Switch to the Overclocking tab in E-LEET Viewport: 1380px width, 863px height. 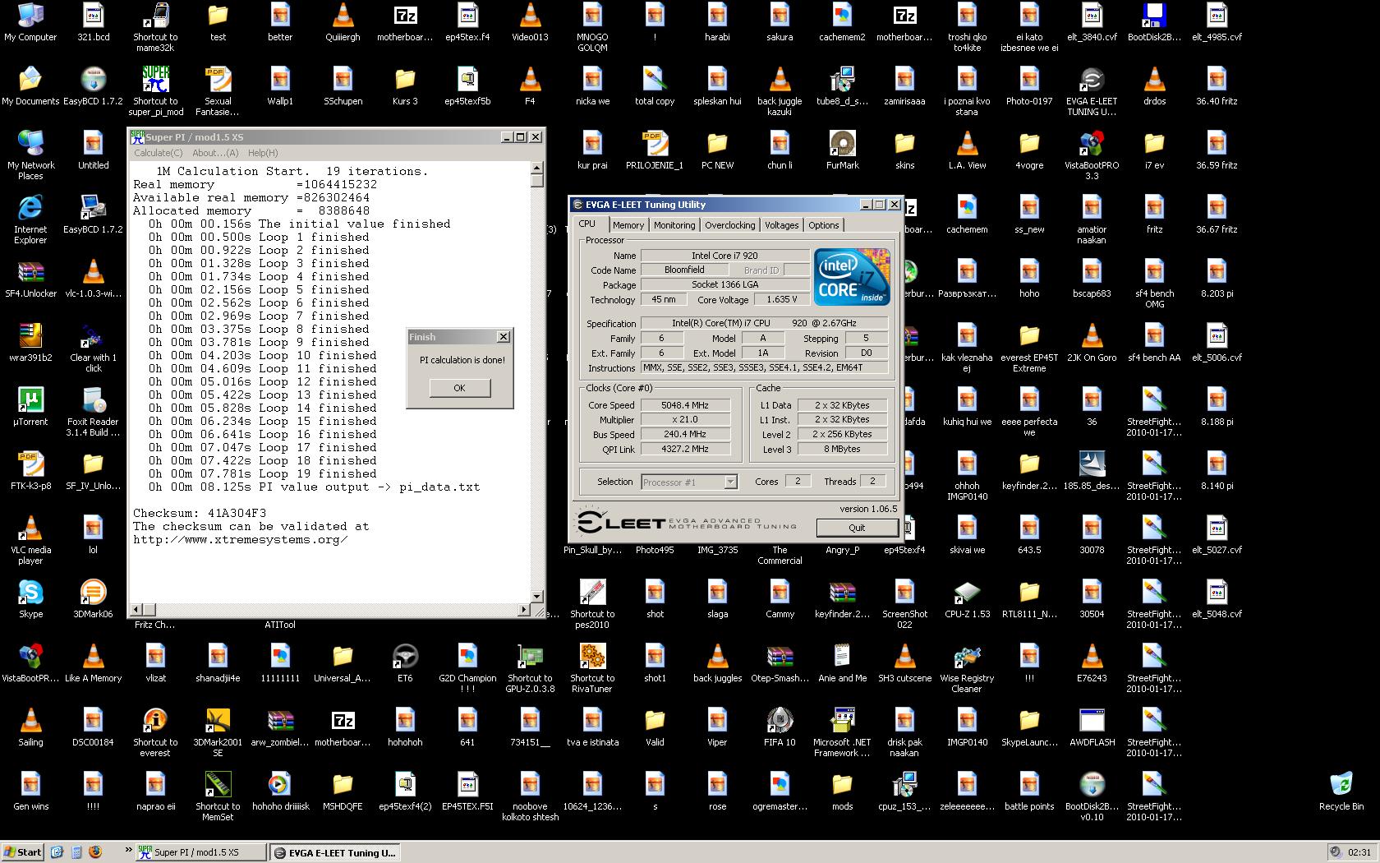(x=730, y=225)
